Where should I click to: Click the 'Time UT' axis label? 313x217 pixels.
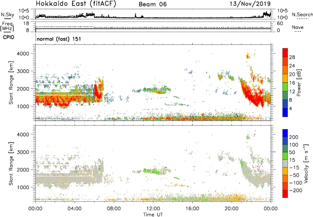pos(153,214)
